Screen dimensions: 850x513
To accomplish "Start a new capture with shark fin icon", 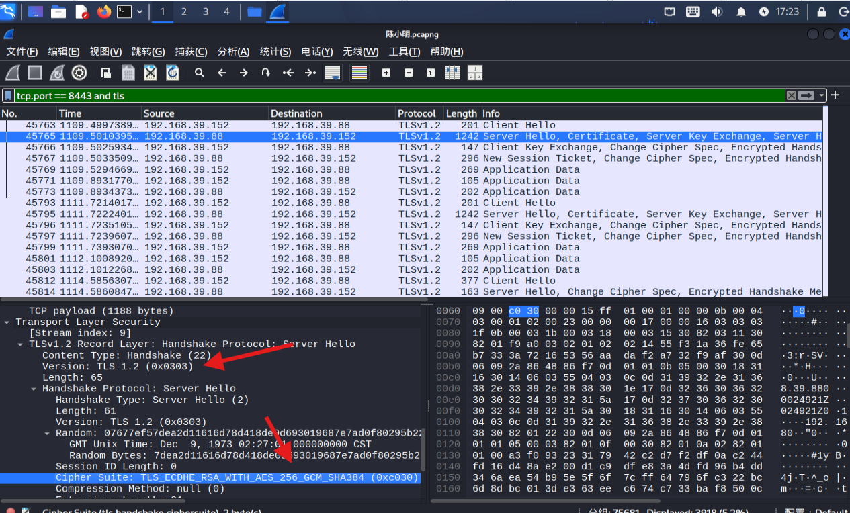I will pyautogui.click(x=13, y=73).
